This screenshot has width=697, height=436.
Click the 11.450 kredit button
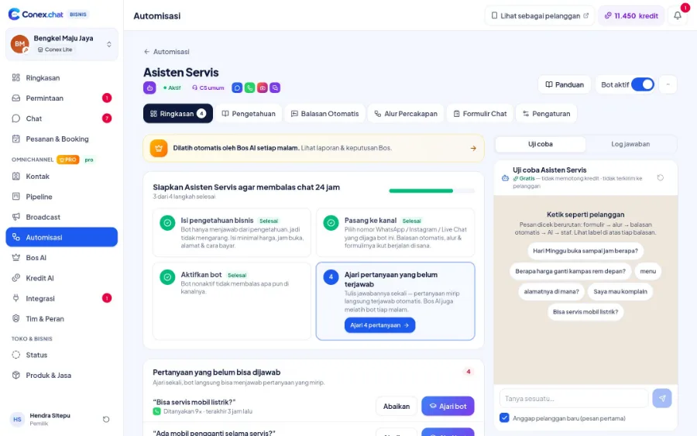(631, 15)
